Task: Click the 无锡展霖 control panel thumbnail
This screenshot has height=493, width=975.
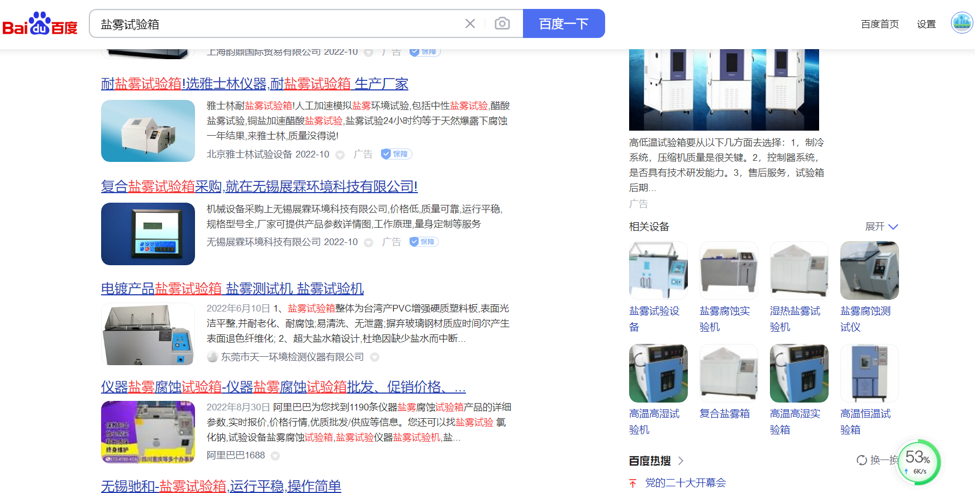Action: click(x=148, y=234)
